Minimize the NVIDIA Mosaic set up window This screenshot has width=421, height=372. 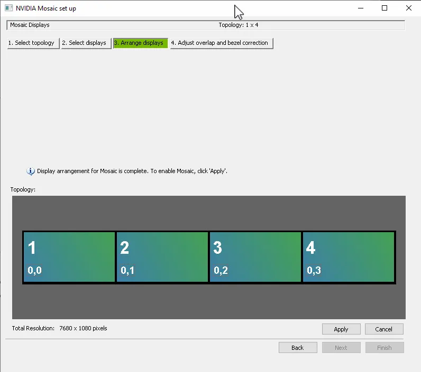361,8
